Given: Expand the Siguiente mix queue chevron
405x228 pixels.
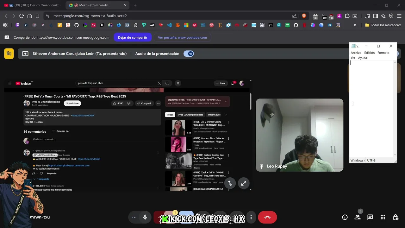Looking at the screenshot, I should coord(226,102).
